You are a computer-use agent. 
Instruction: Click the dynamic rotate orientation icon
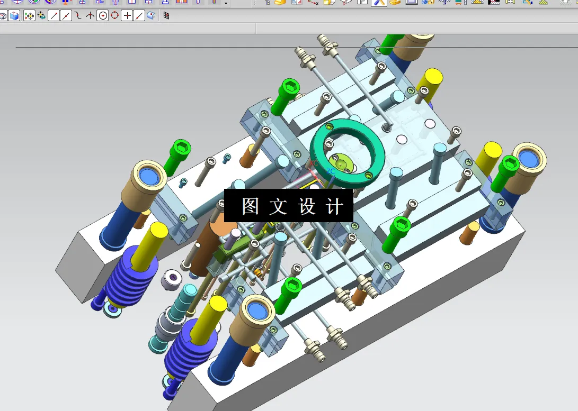coord(41,15)
